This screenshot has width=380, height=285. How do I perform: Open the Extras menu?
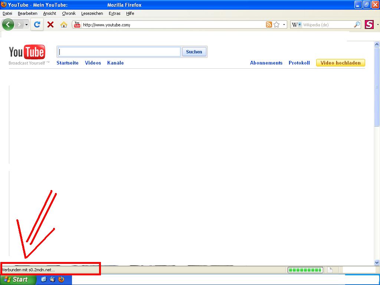(115, 14)
